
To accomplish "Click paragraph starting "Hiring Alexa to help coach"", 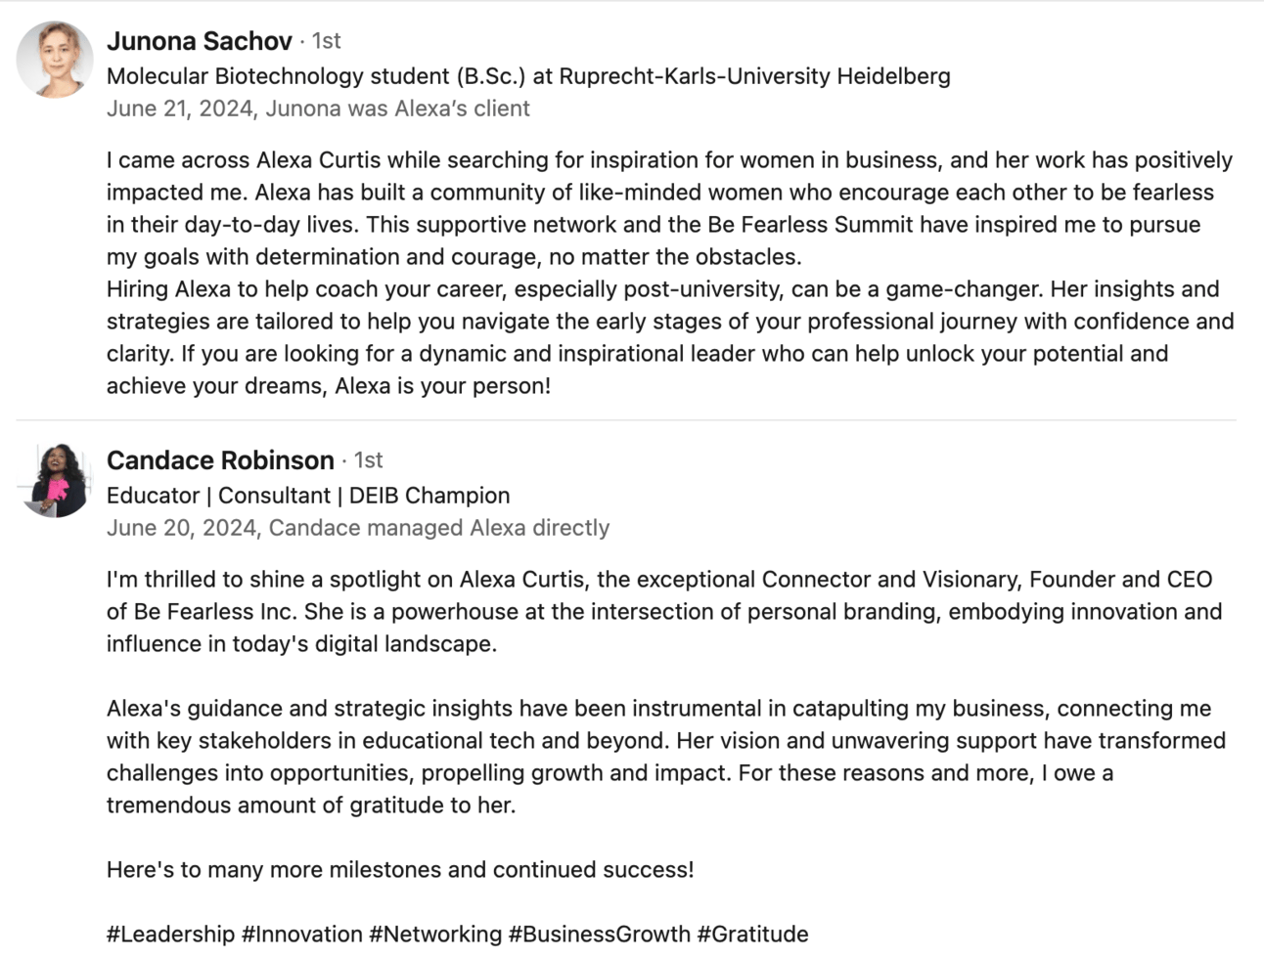I will click(669, 337).
